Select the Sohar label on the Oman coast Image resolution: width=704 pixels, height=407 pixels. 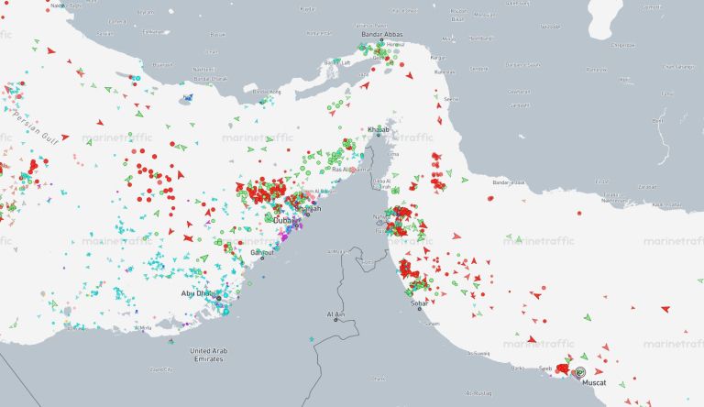click(x=421, y=301)
